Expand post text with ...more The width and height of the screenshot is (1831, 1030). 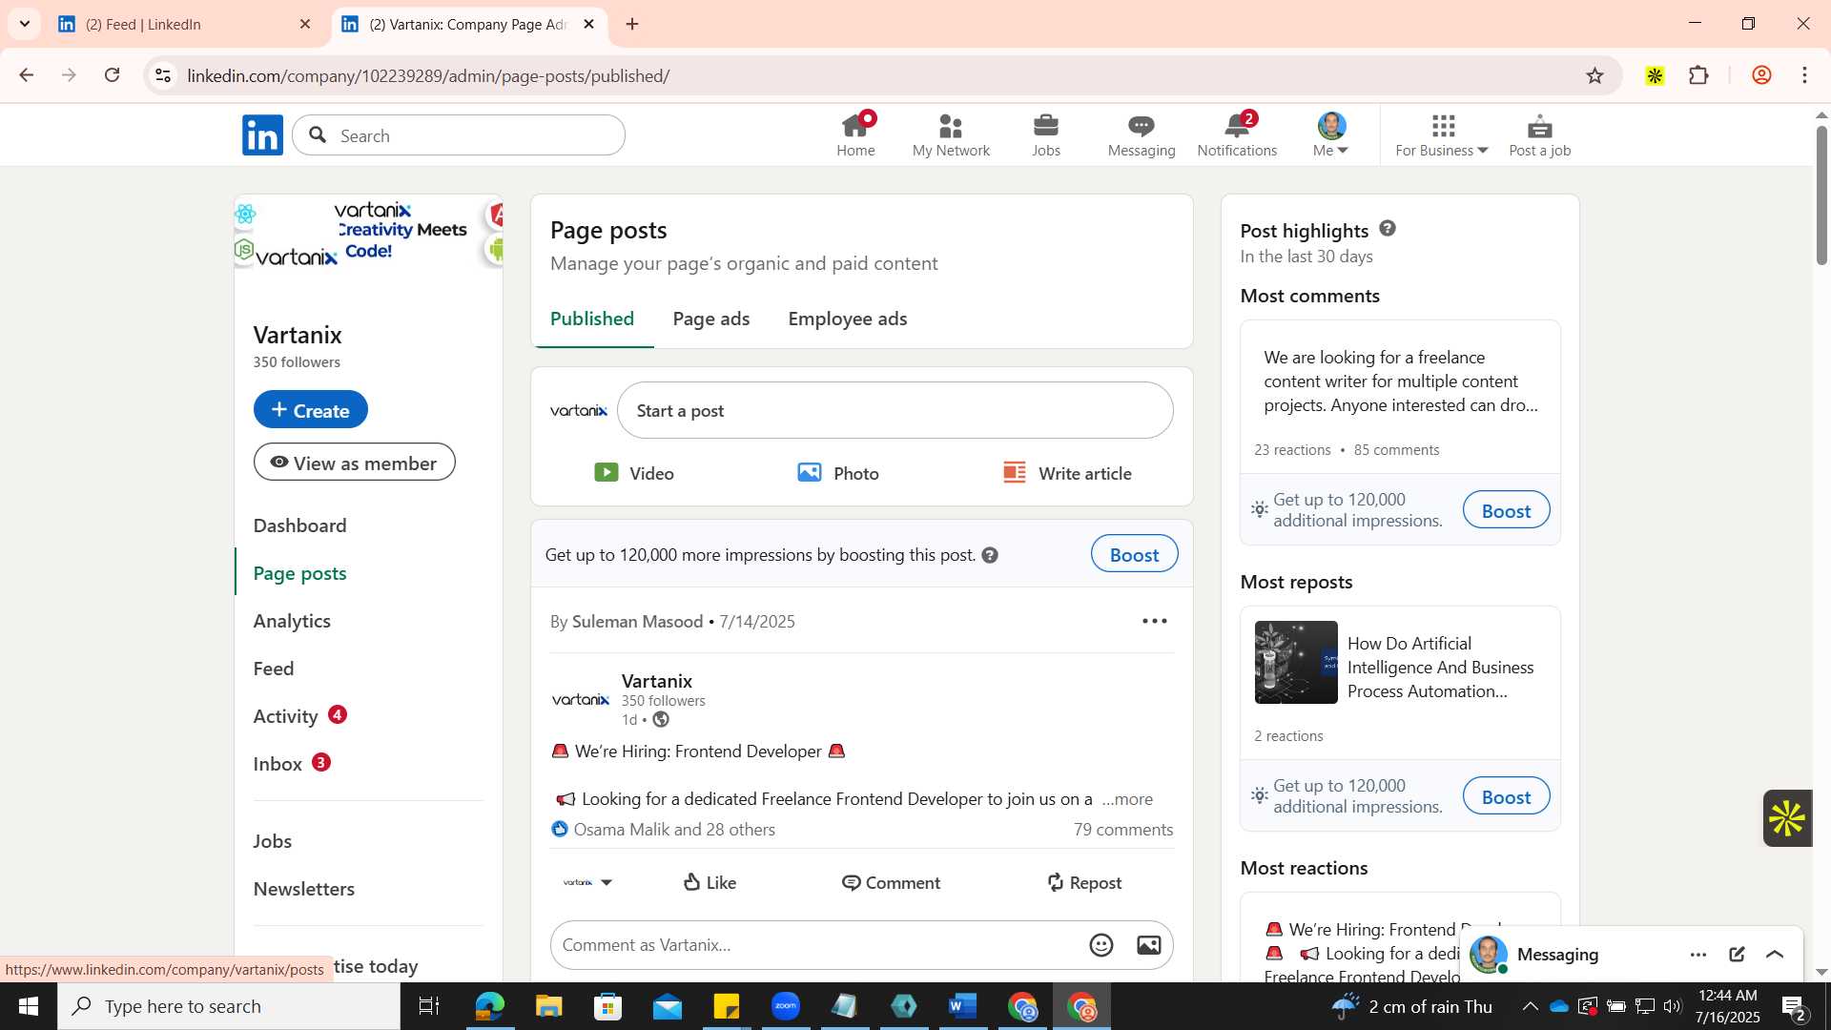click(x=1127, y=799)
